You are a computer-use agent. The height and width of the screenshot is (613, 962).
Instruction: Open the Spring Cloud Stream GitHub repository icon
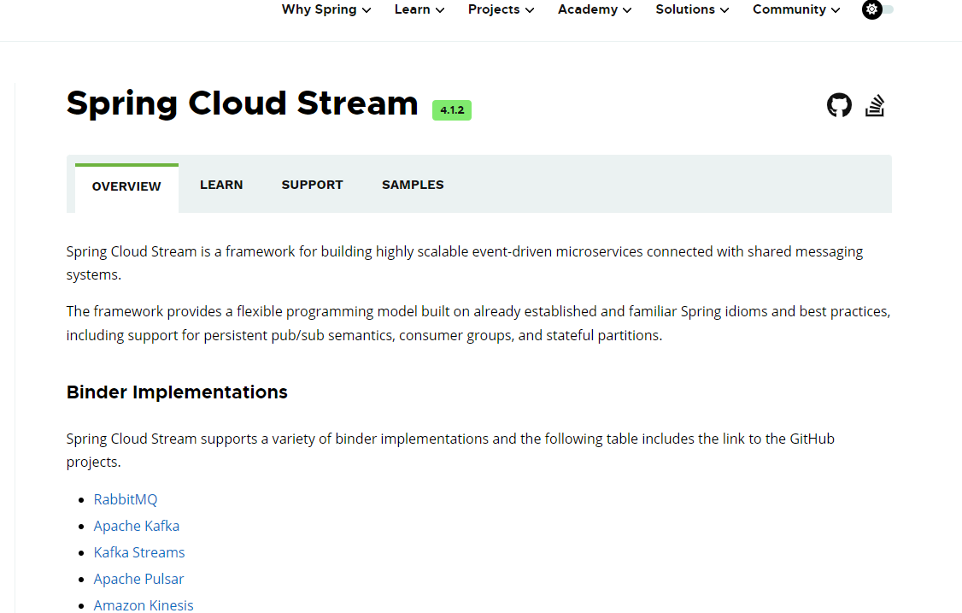[x=839, y=104]
